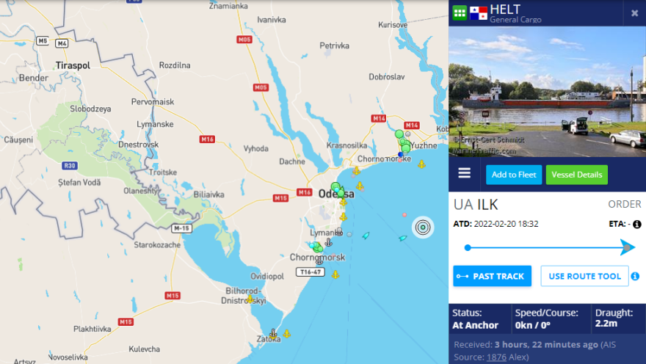
Task: Open the Use Route Tool
Action: [584, 276]
